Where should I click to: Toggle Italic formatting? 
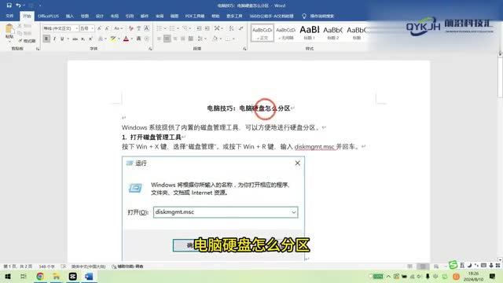54,39
